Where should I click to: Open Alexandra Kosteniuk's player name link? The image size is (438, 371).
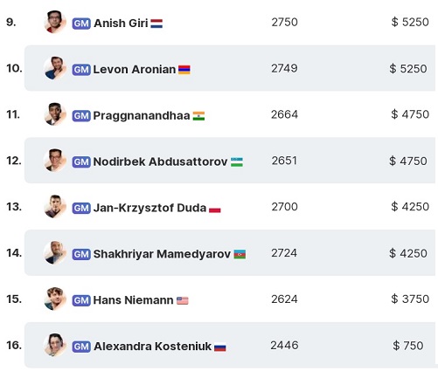coord(152,347)
